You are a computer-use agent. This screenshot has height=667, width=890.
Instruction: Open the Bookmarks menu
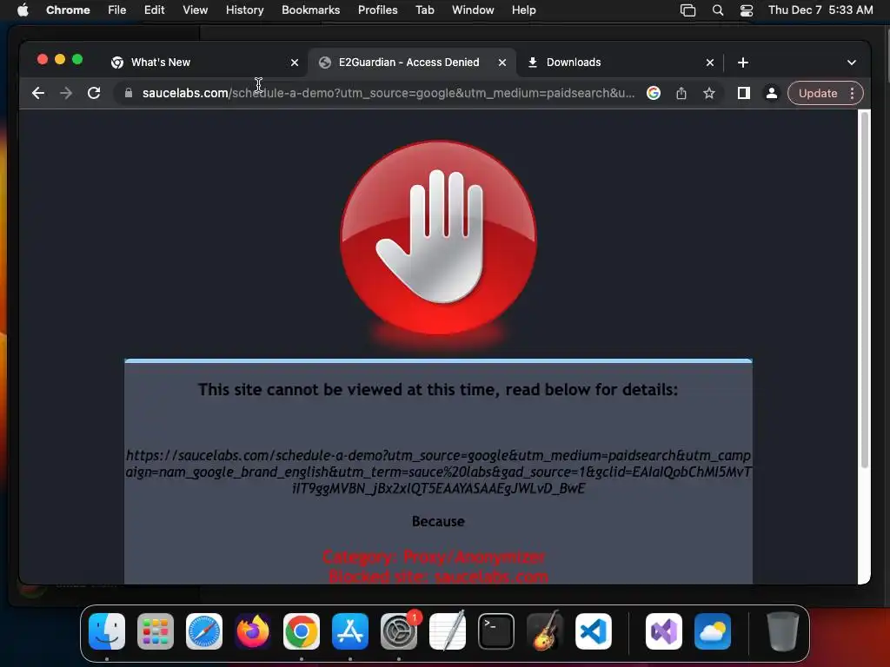click(310, 10)
